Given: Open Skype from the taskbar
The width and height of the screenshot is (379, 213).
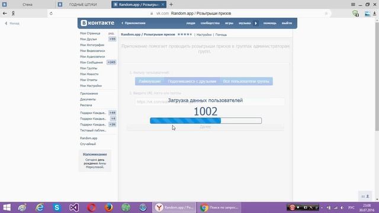Looking at the screenshot, I should (x=57, y=208).
